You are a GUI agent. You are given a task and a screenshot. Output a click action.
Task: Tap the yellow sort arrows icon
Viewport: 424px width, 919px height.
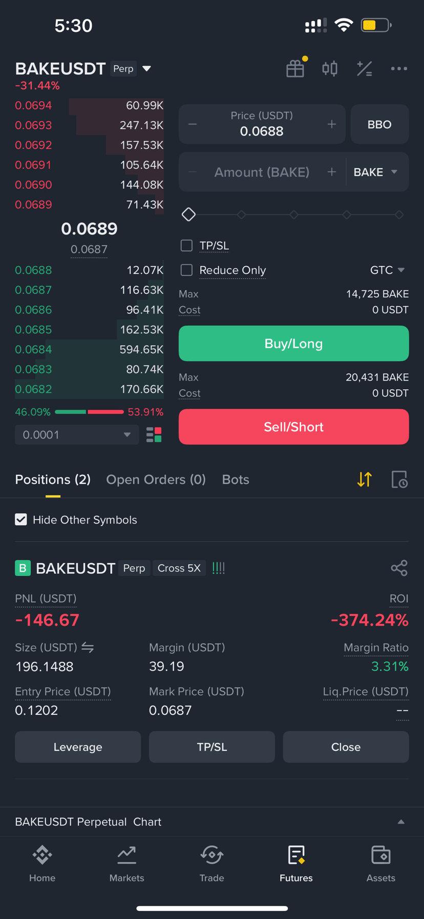click(x=365, y=480)
